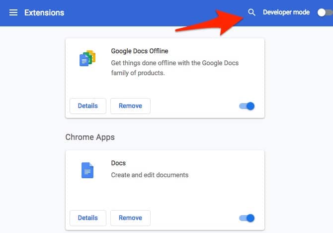Open the hamburger main menu

tap(13, 12)
